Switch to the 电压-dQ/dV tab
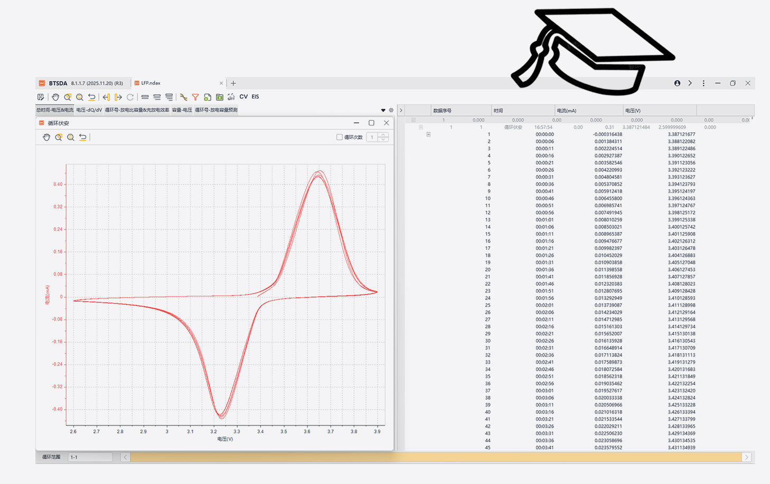The image size is (770, 484). (89, 110)
